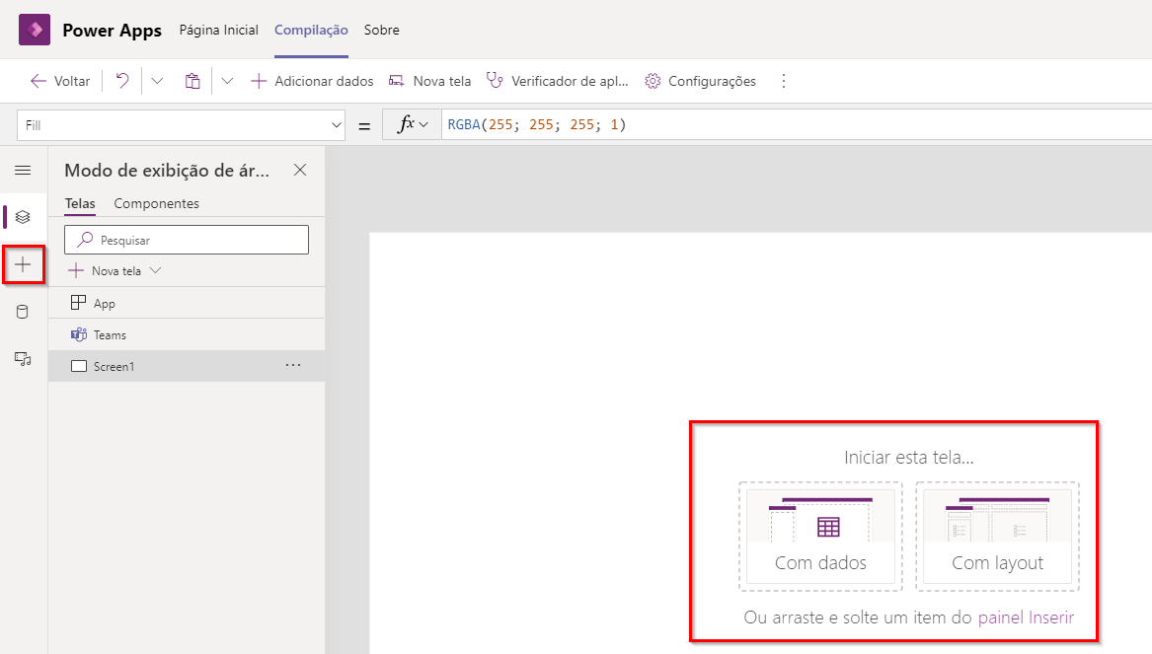The height and width of the screenshot is (654, 1152).
Task: Open the more options ellipsis in toolbar
Action: (x=783, y=80)
